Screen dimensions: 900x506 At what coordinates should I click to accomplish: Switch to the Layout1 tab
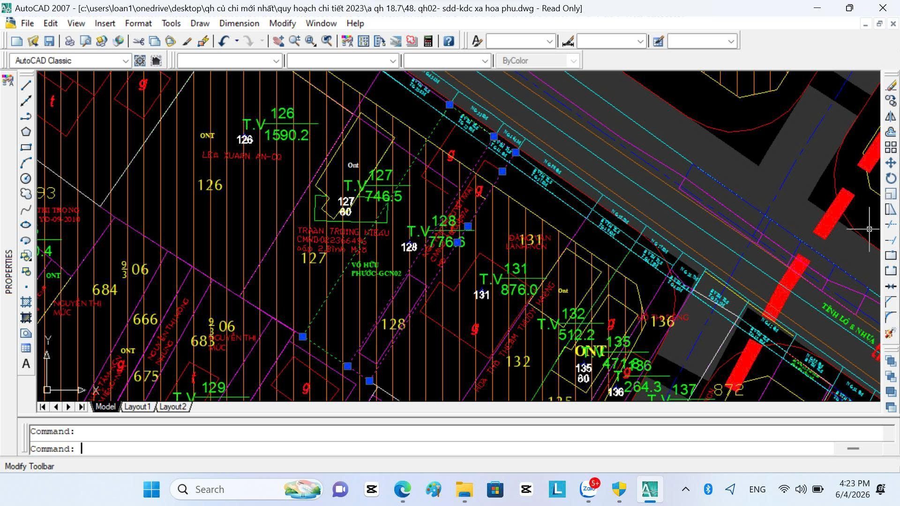pos(137,407)
